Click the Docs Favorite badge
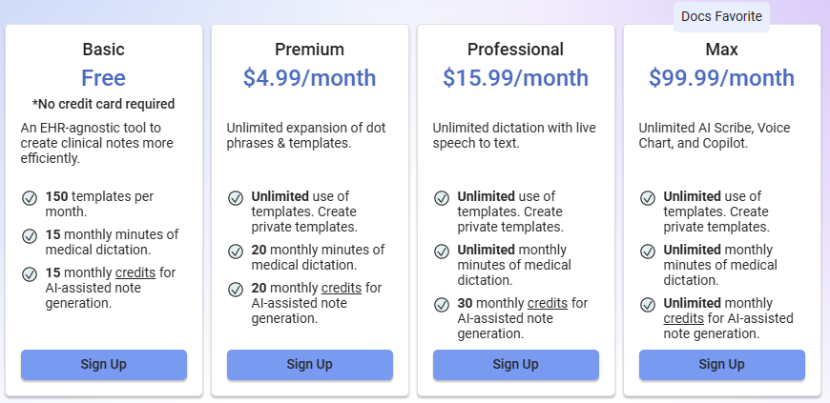Viewport: 830px width, 403px height. tap(721, 16)
